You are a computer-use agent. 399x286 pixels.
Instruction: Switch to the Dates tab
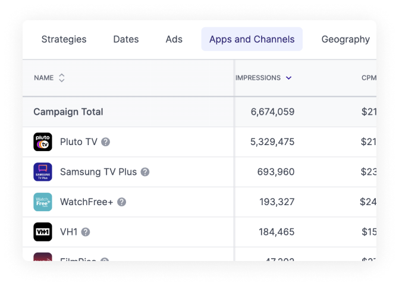[x=126, y=39]
